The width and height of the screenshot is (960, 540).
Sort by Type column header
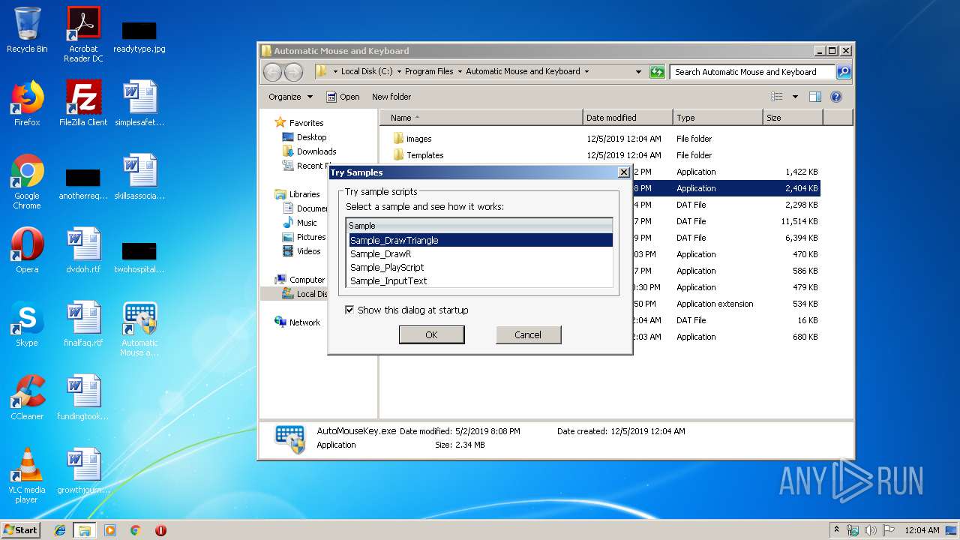[x=718, y=118]
